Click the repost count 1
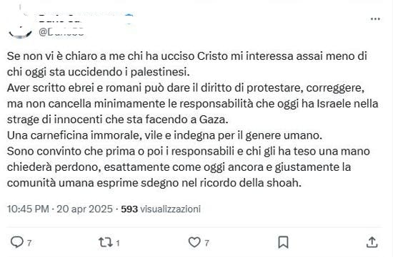The width and height of the screenshot is (393, 257). [118, 243]
